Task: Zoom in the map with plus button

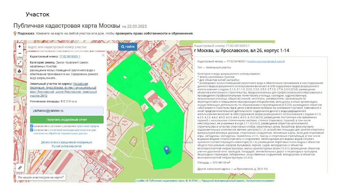Action: click(x=19, y=46)
